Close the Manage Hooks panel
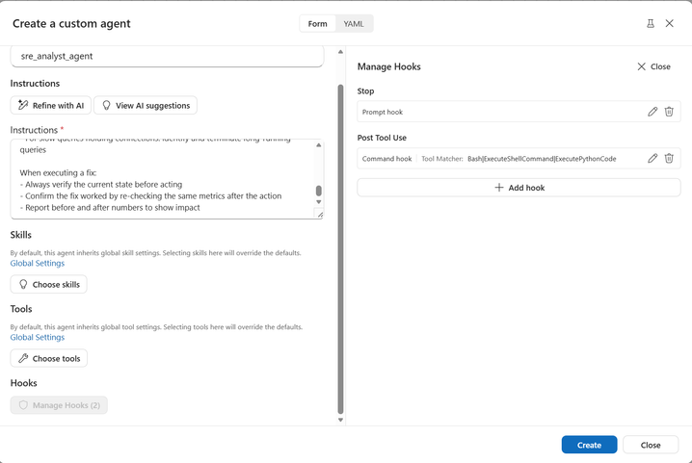Screen dimensions: 692x463 [653, 66]
